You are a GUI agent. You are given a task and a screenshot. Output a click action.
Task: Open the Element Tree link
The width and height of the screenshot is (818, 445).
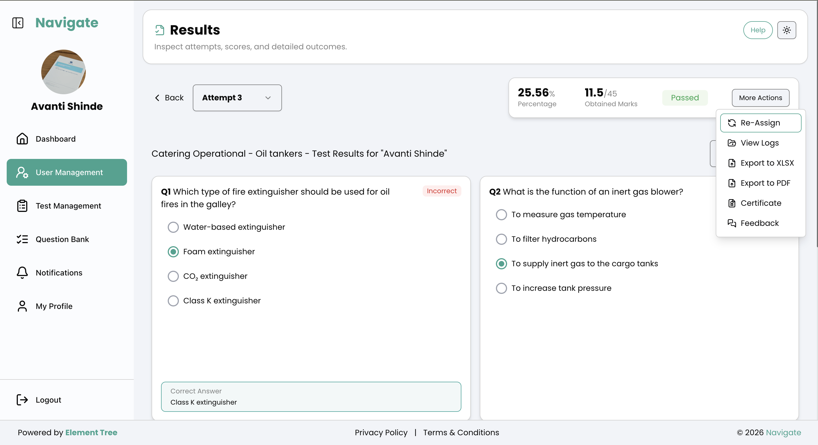(91, 432)
